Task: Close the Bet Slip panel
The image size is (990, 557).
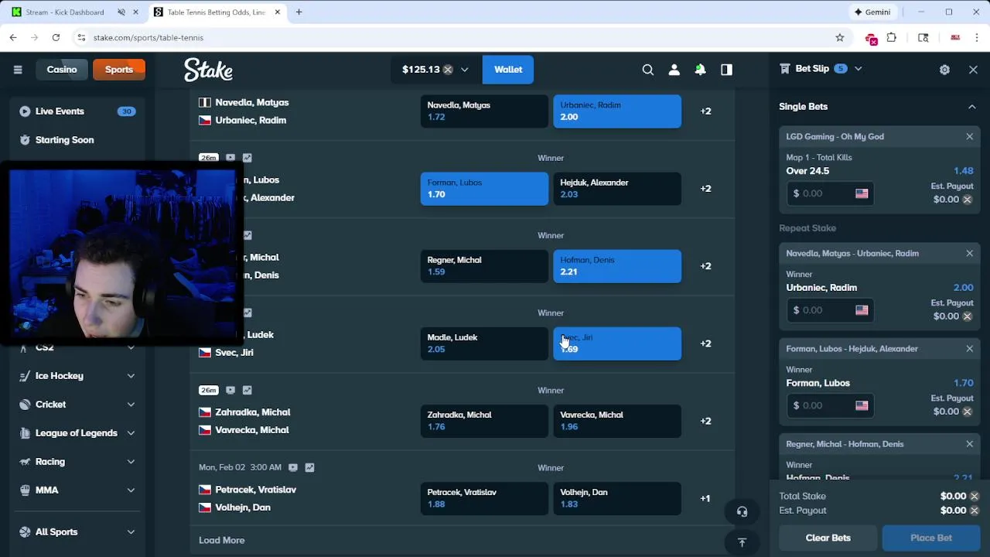Action: (973, 70)
